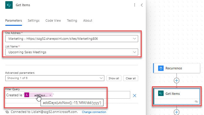This screenshot has width=204, height=115.
Task: Open the Advanced parameters dropdown
Action: click(55, 78)
